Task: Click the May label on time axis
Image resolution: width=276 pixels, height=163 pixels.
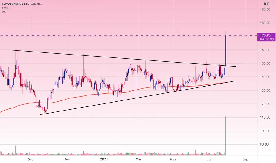Action: [173, 159]
